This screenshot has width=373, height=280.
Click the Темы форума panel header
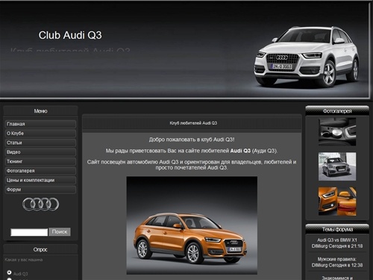(337, 229)
